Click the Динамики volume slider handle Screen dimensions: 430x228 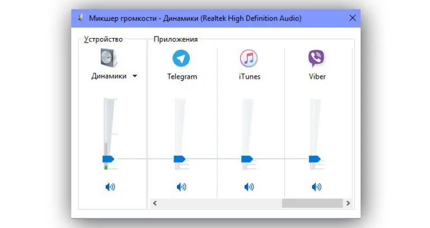[x=108, y=159]
